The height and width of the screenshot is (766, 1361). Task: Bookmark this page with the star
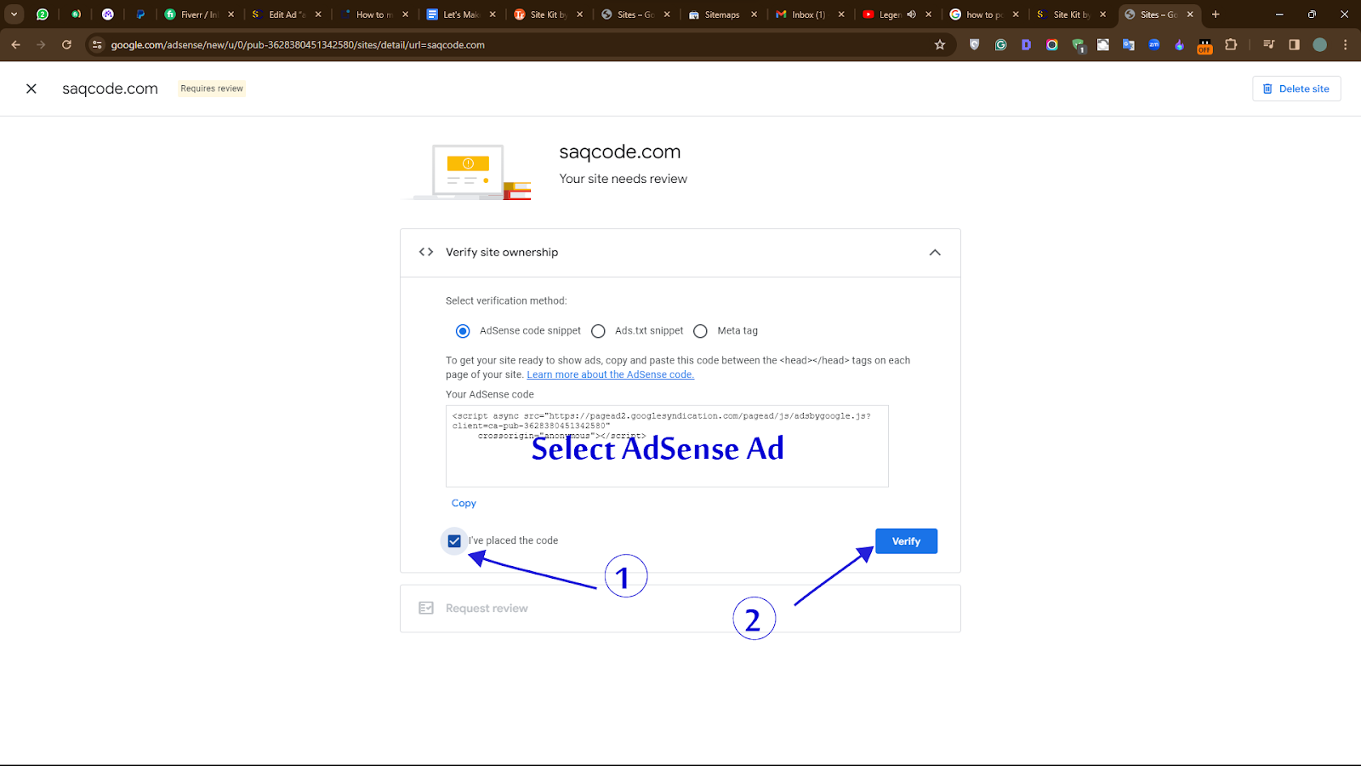[940, 45]
